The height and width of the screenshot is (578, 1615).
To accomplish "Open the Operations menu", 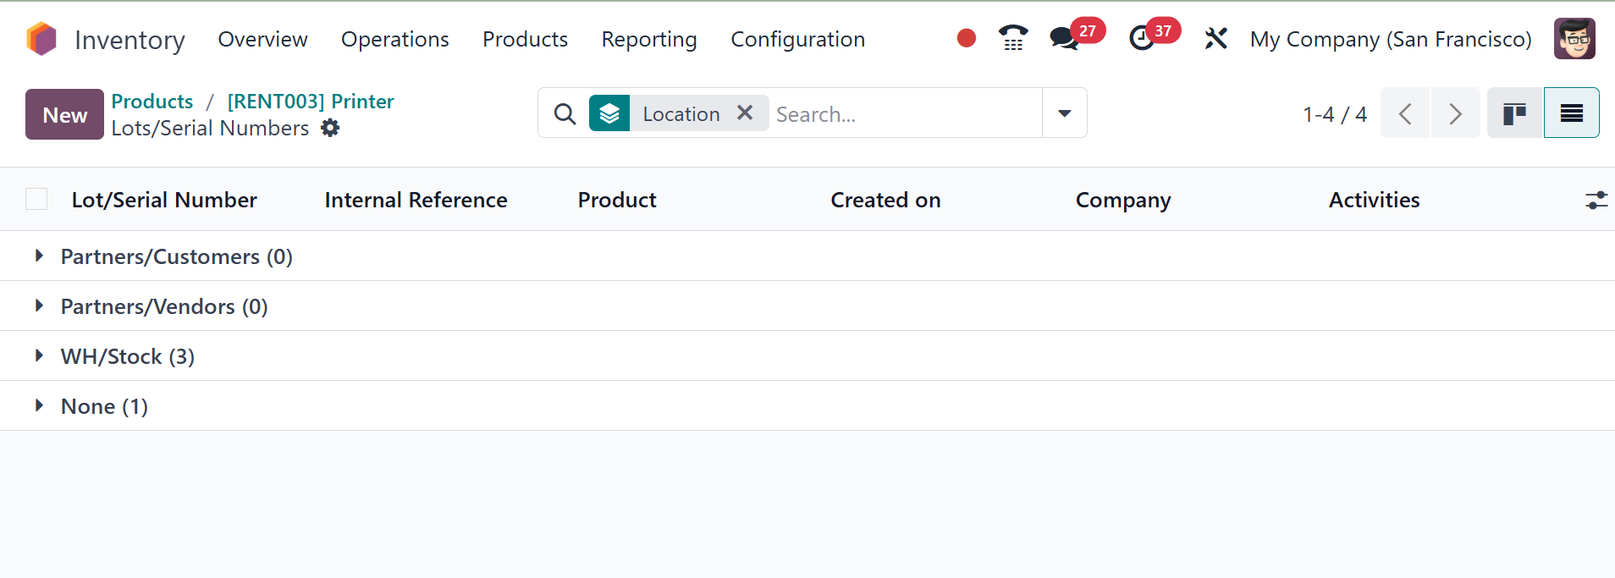I will point(394,40).
